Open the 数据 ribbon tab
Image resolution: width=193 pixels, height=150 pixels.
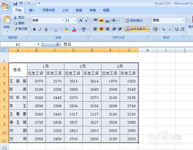click(x=79, y=10)
